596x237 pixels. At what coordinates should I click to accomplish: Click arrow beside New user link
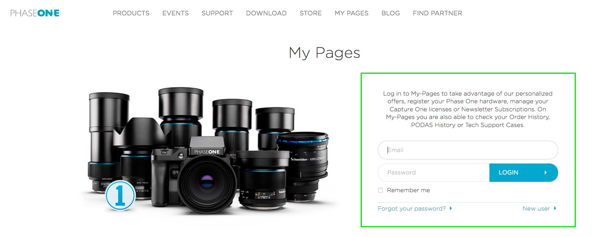point(555,208)
